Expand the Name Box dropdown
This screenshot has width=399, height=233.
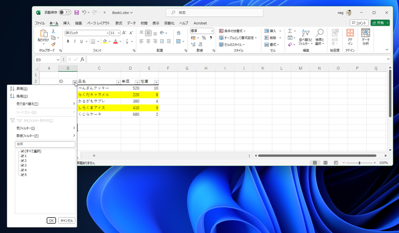[x=58, y=60]
